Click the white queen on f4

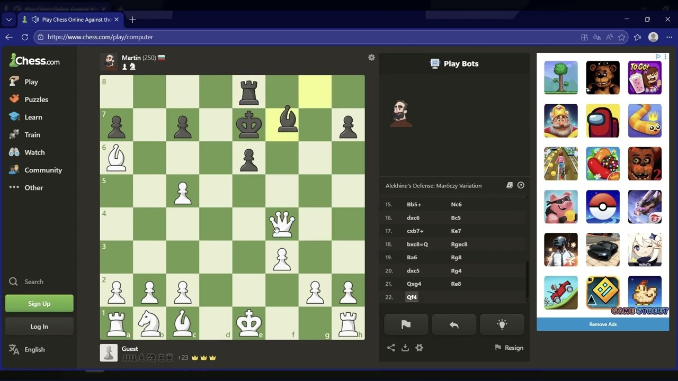point(282,224)
